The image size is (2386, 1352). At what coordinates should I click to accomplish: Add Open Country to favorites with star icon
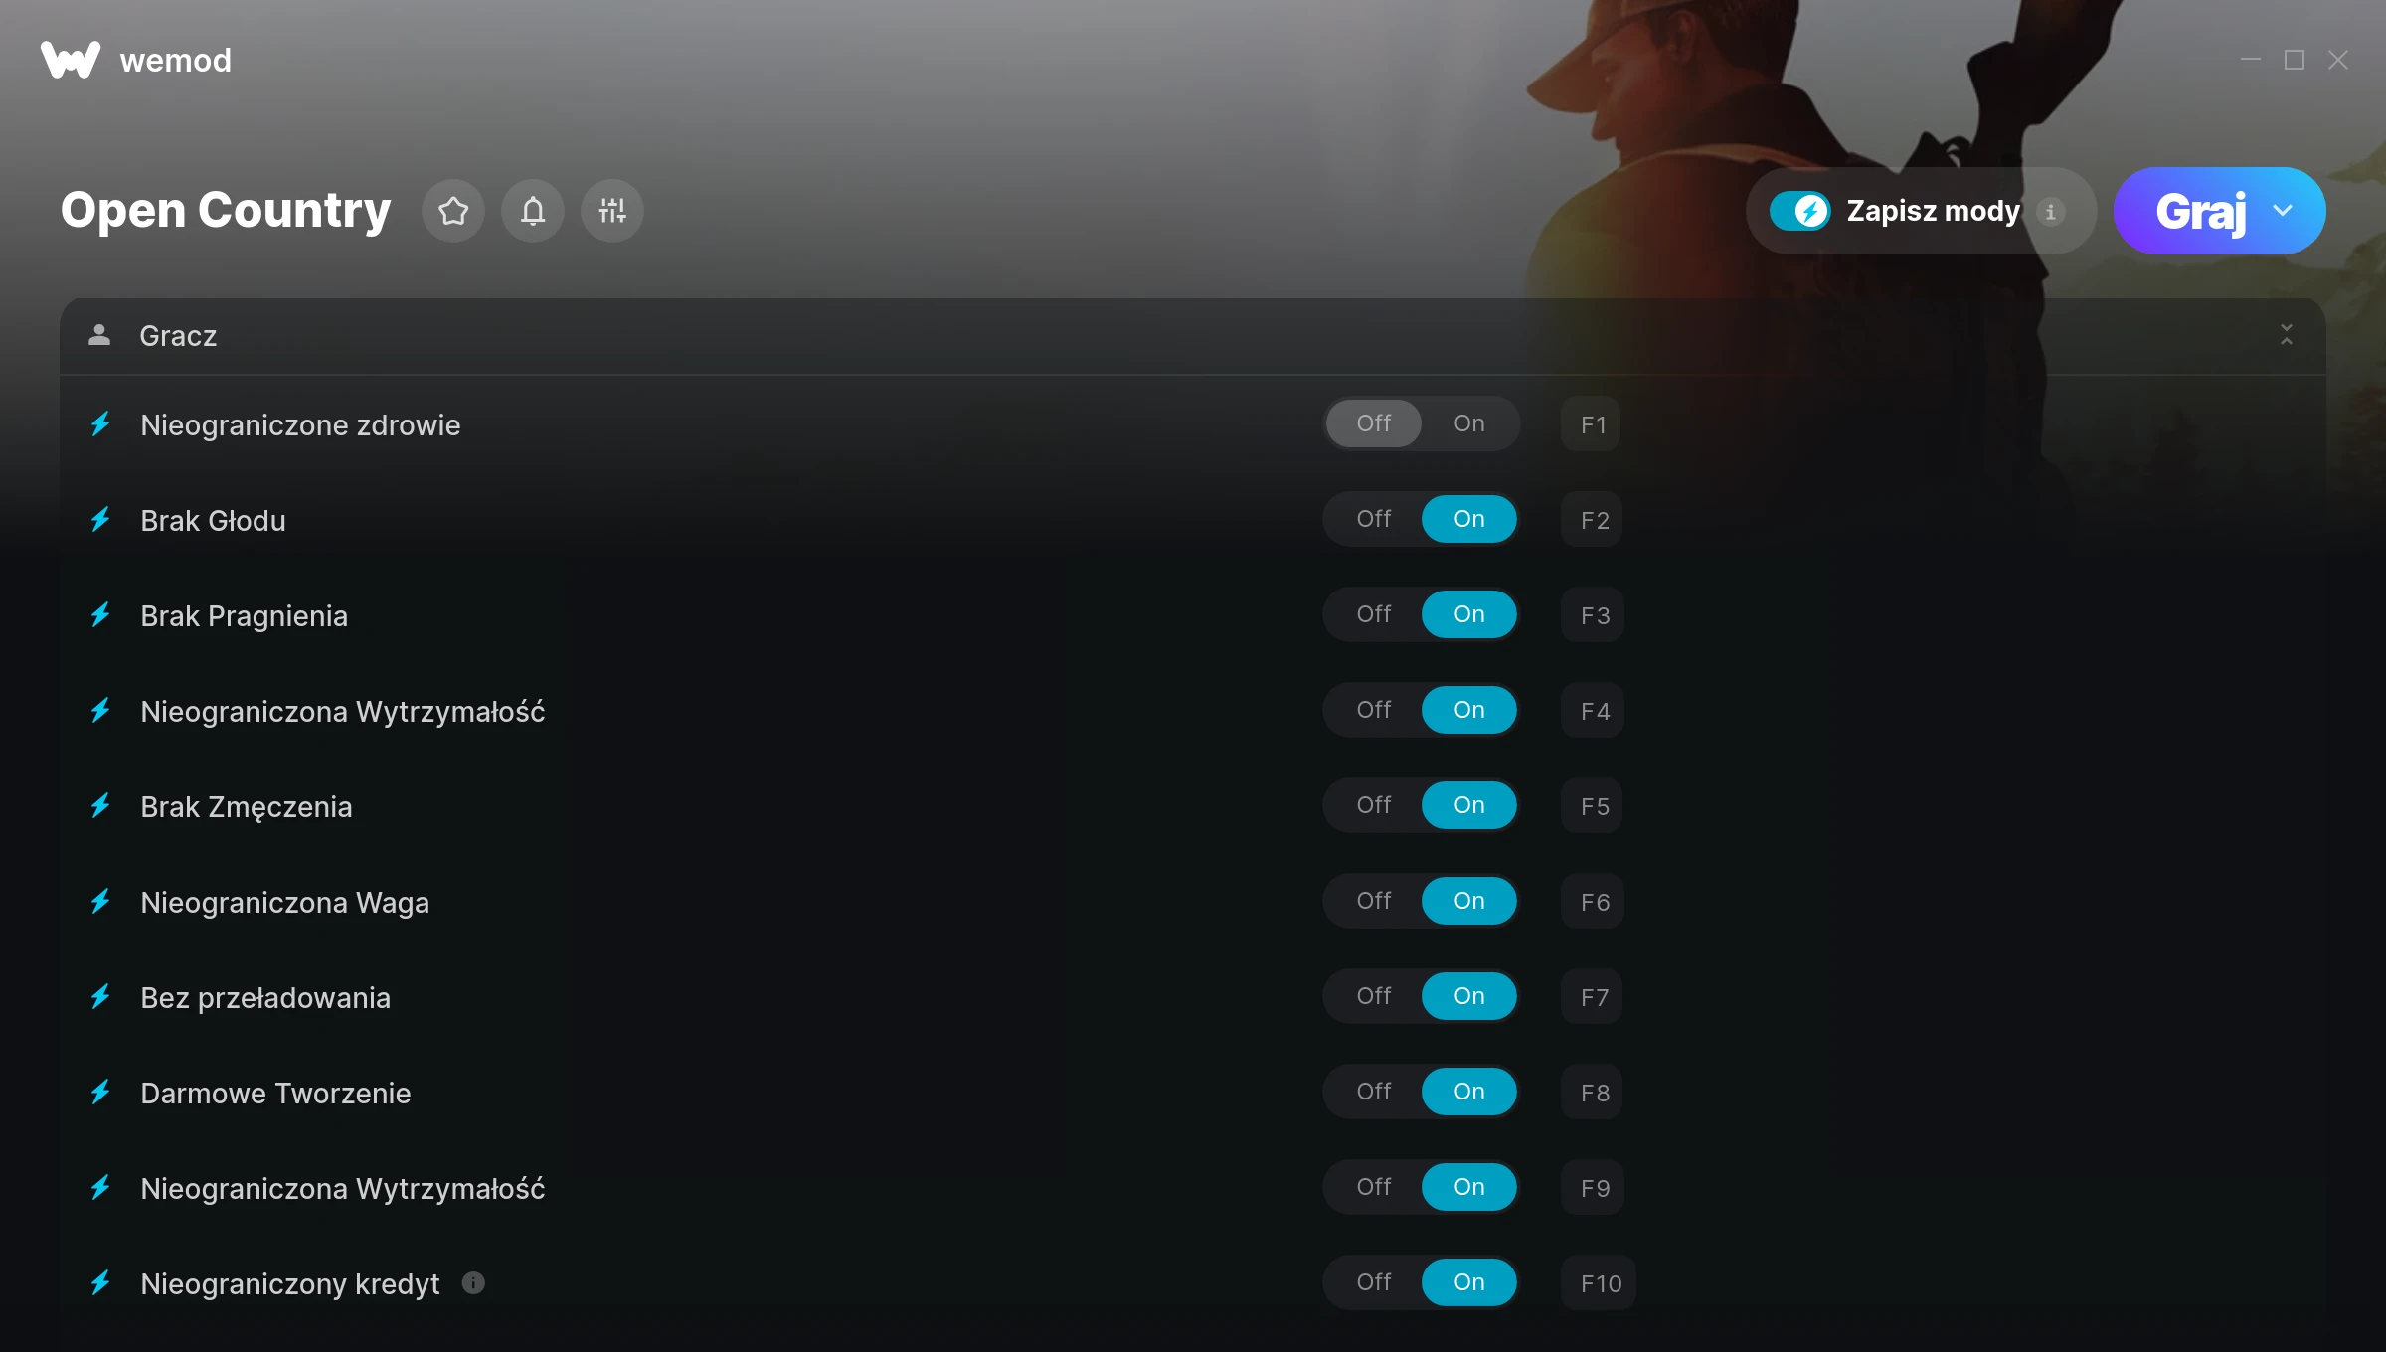[453, 211]
